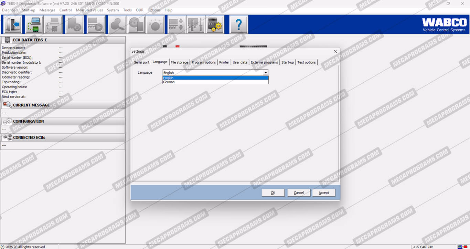This screenshot has width=470, height=249.
Task: Click the laptop-to-ECU connection icon
Action: [34, 25]
